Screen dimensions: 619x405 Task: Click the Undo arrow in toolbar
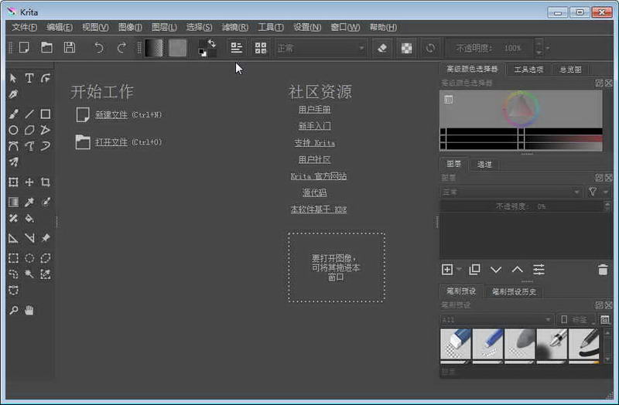[x=99, y=48]
